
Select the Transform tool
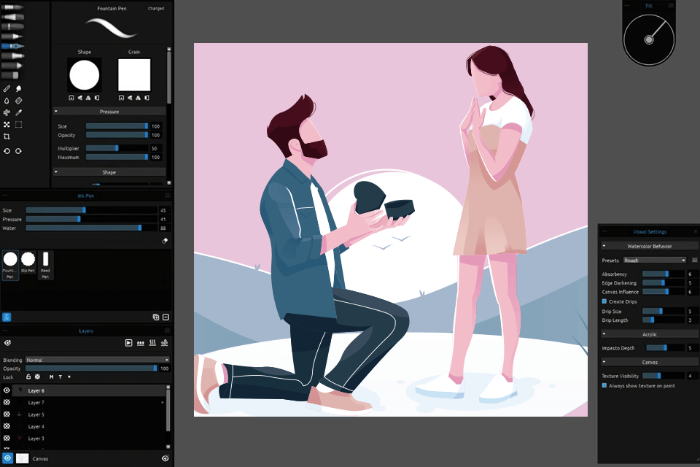point(7,123)
